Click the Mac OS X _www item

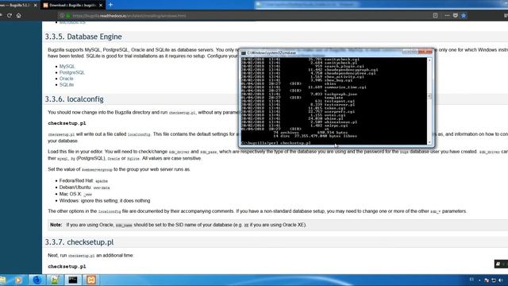pos(76,194)
